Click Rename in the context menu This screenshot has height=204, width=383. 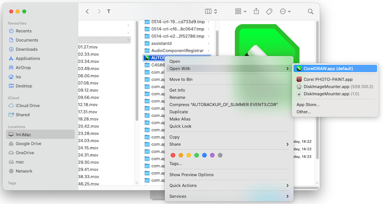(x=177, y=97)
